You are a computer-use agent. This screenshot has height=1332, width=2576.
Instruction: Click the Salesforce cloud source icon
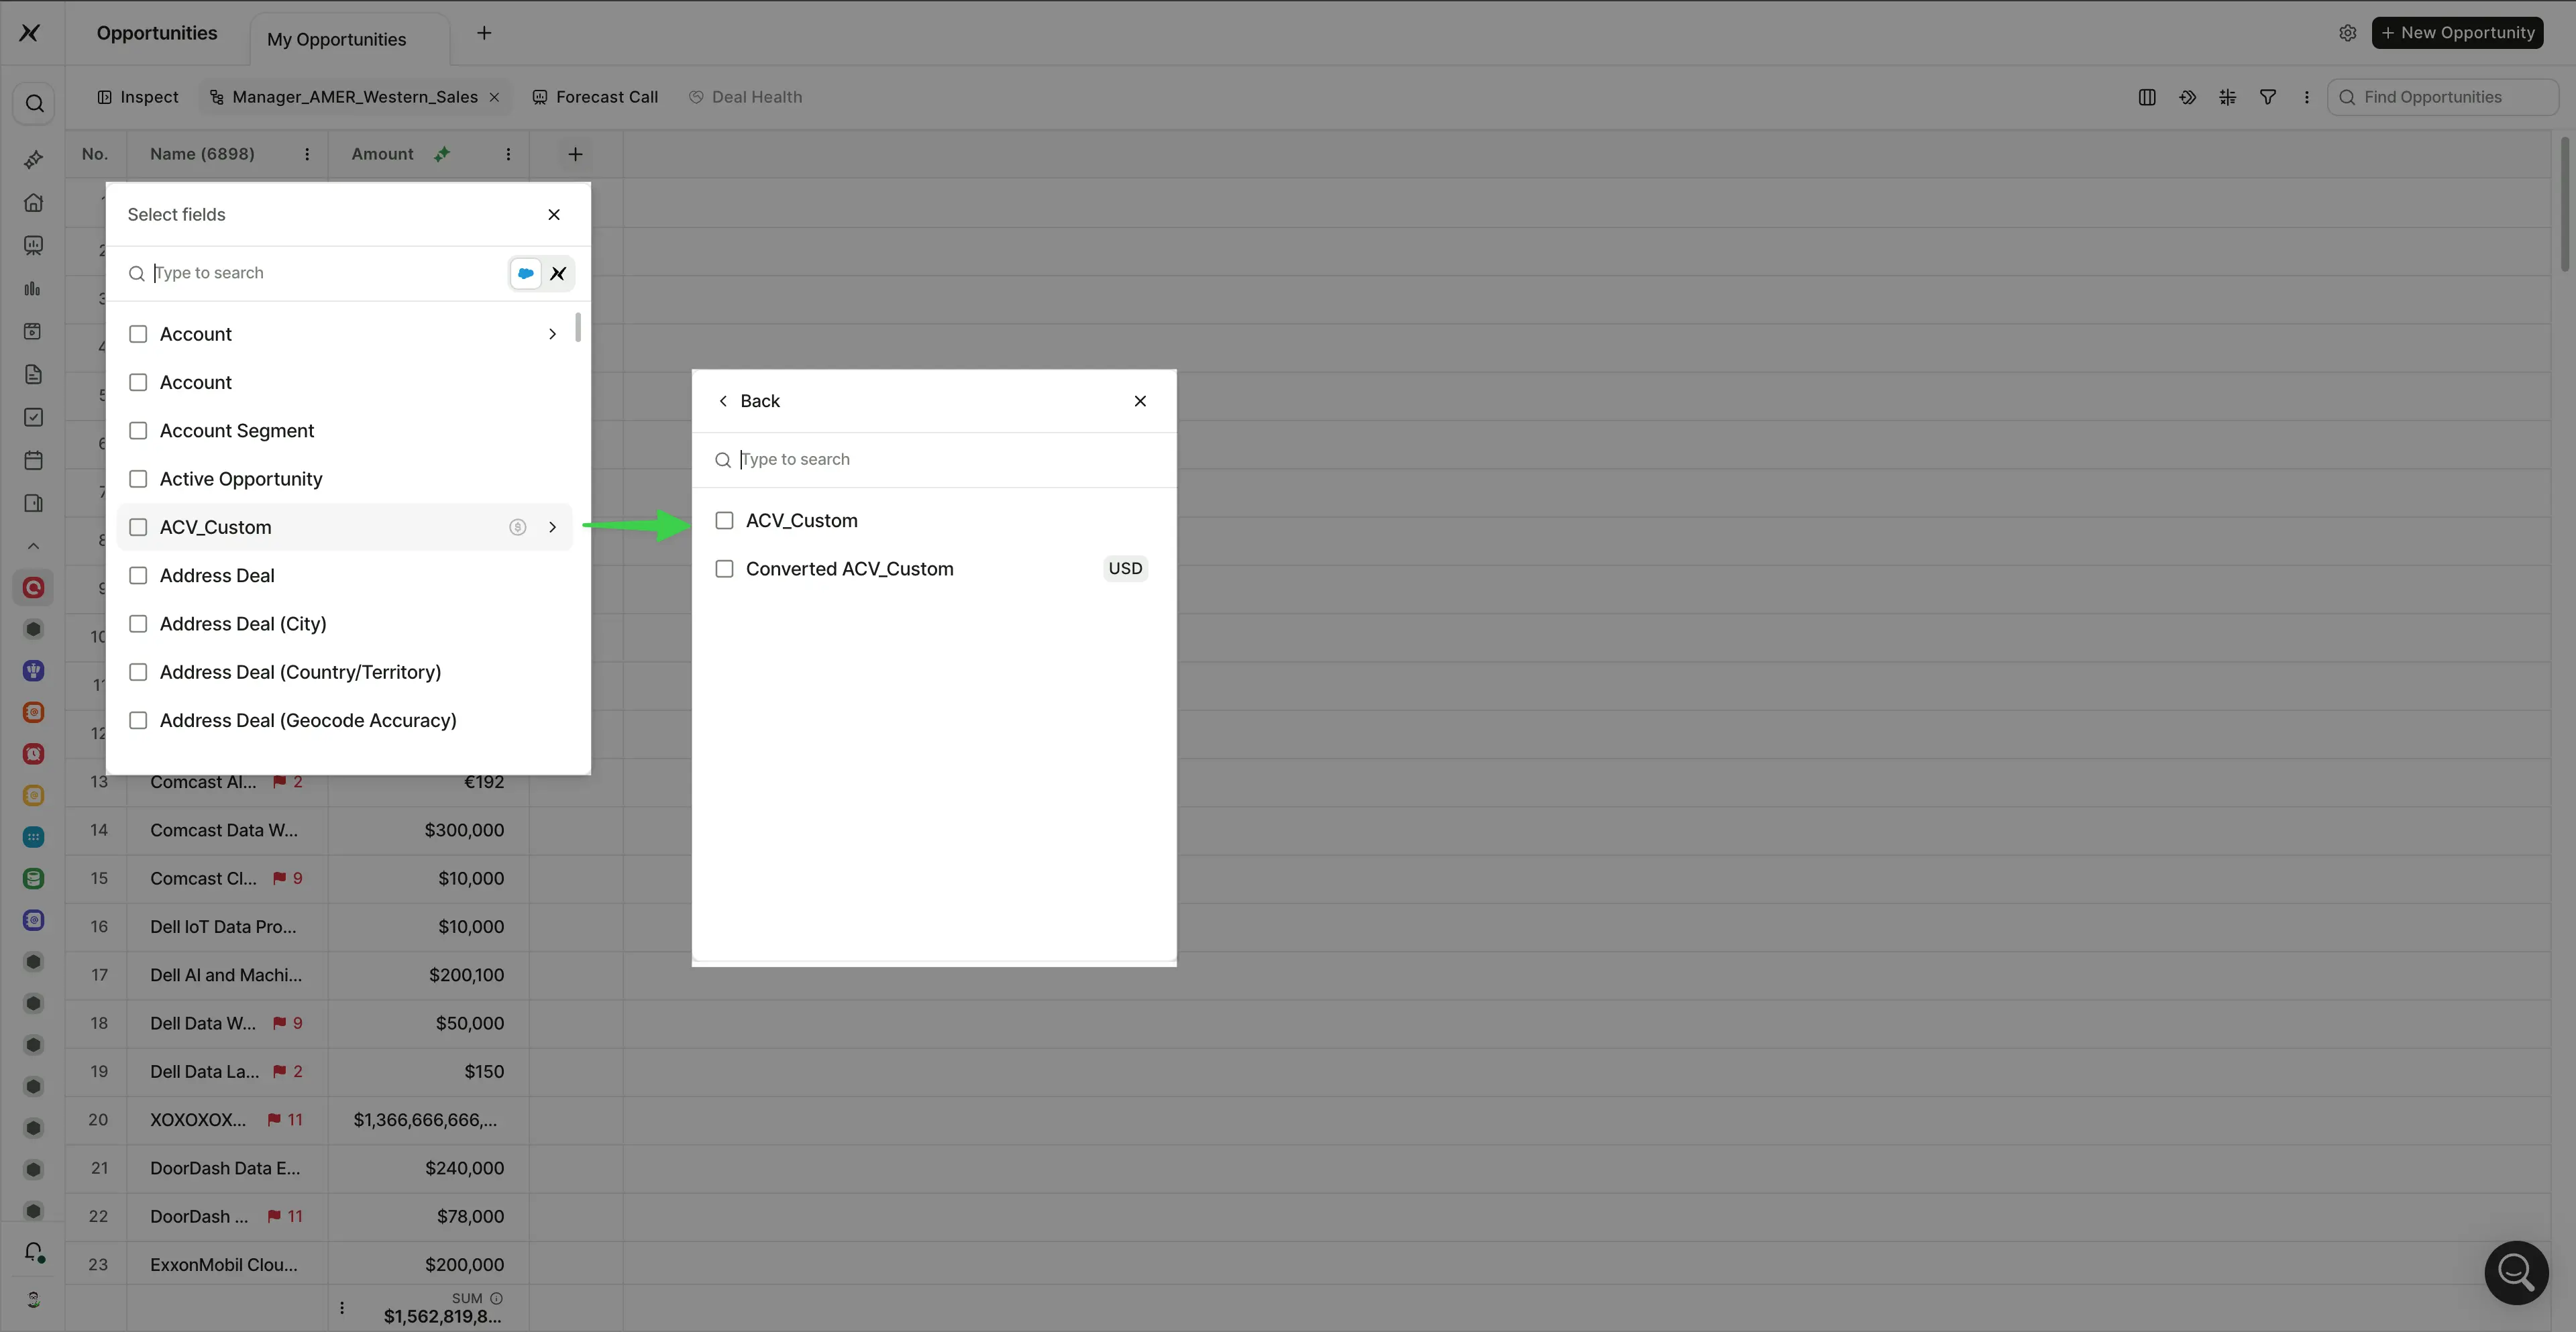point(525,273)
